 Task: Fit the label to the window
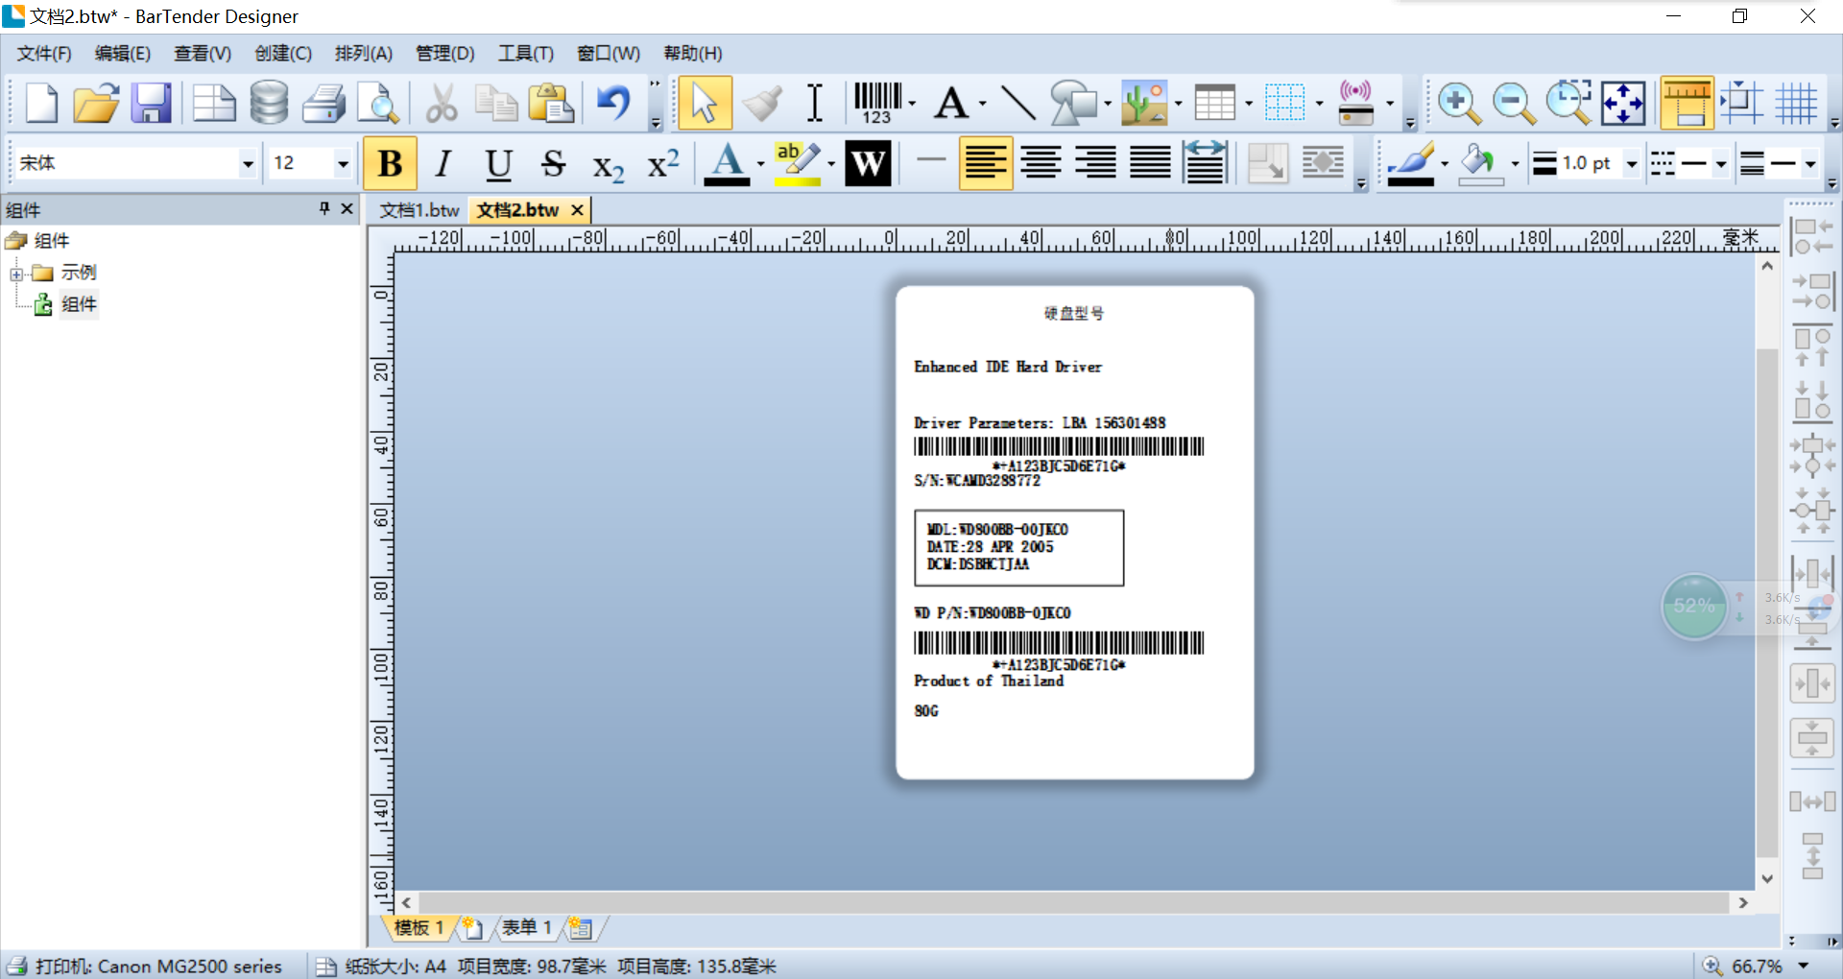[1623, 103]
